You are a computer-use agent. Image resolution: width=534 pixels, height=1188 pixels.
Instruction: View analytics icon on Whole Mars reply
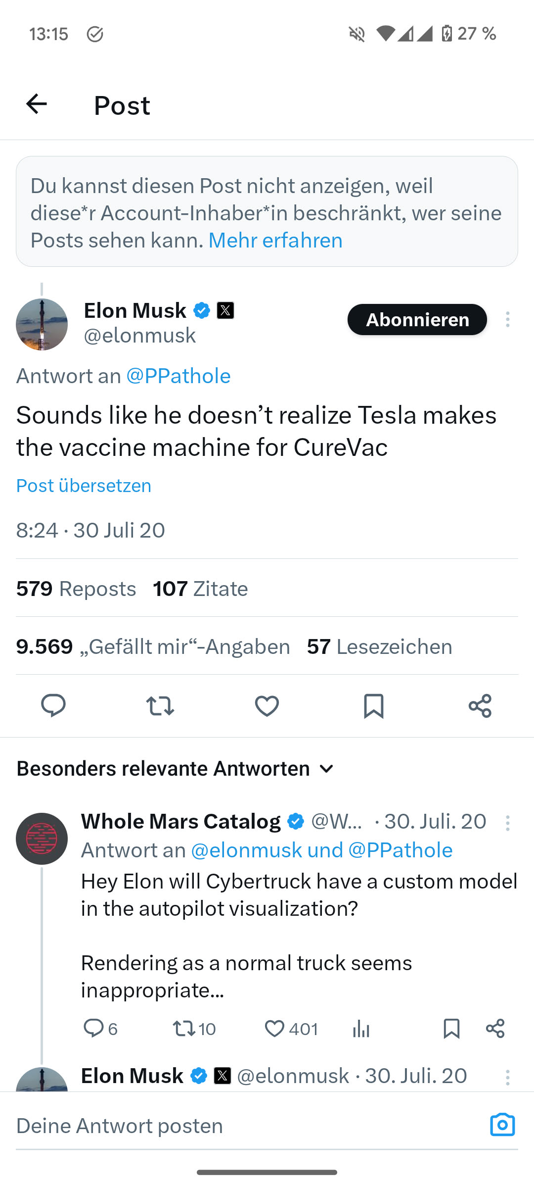click(361, 1029)
